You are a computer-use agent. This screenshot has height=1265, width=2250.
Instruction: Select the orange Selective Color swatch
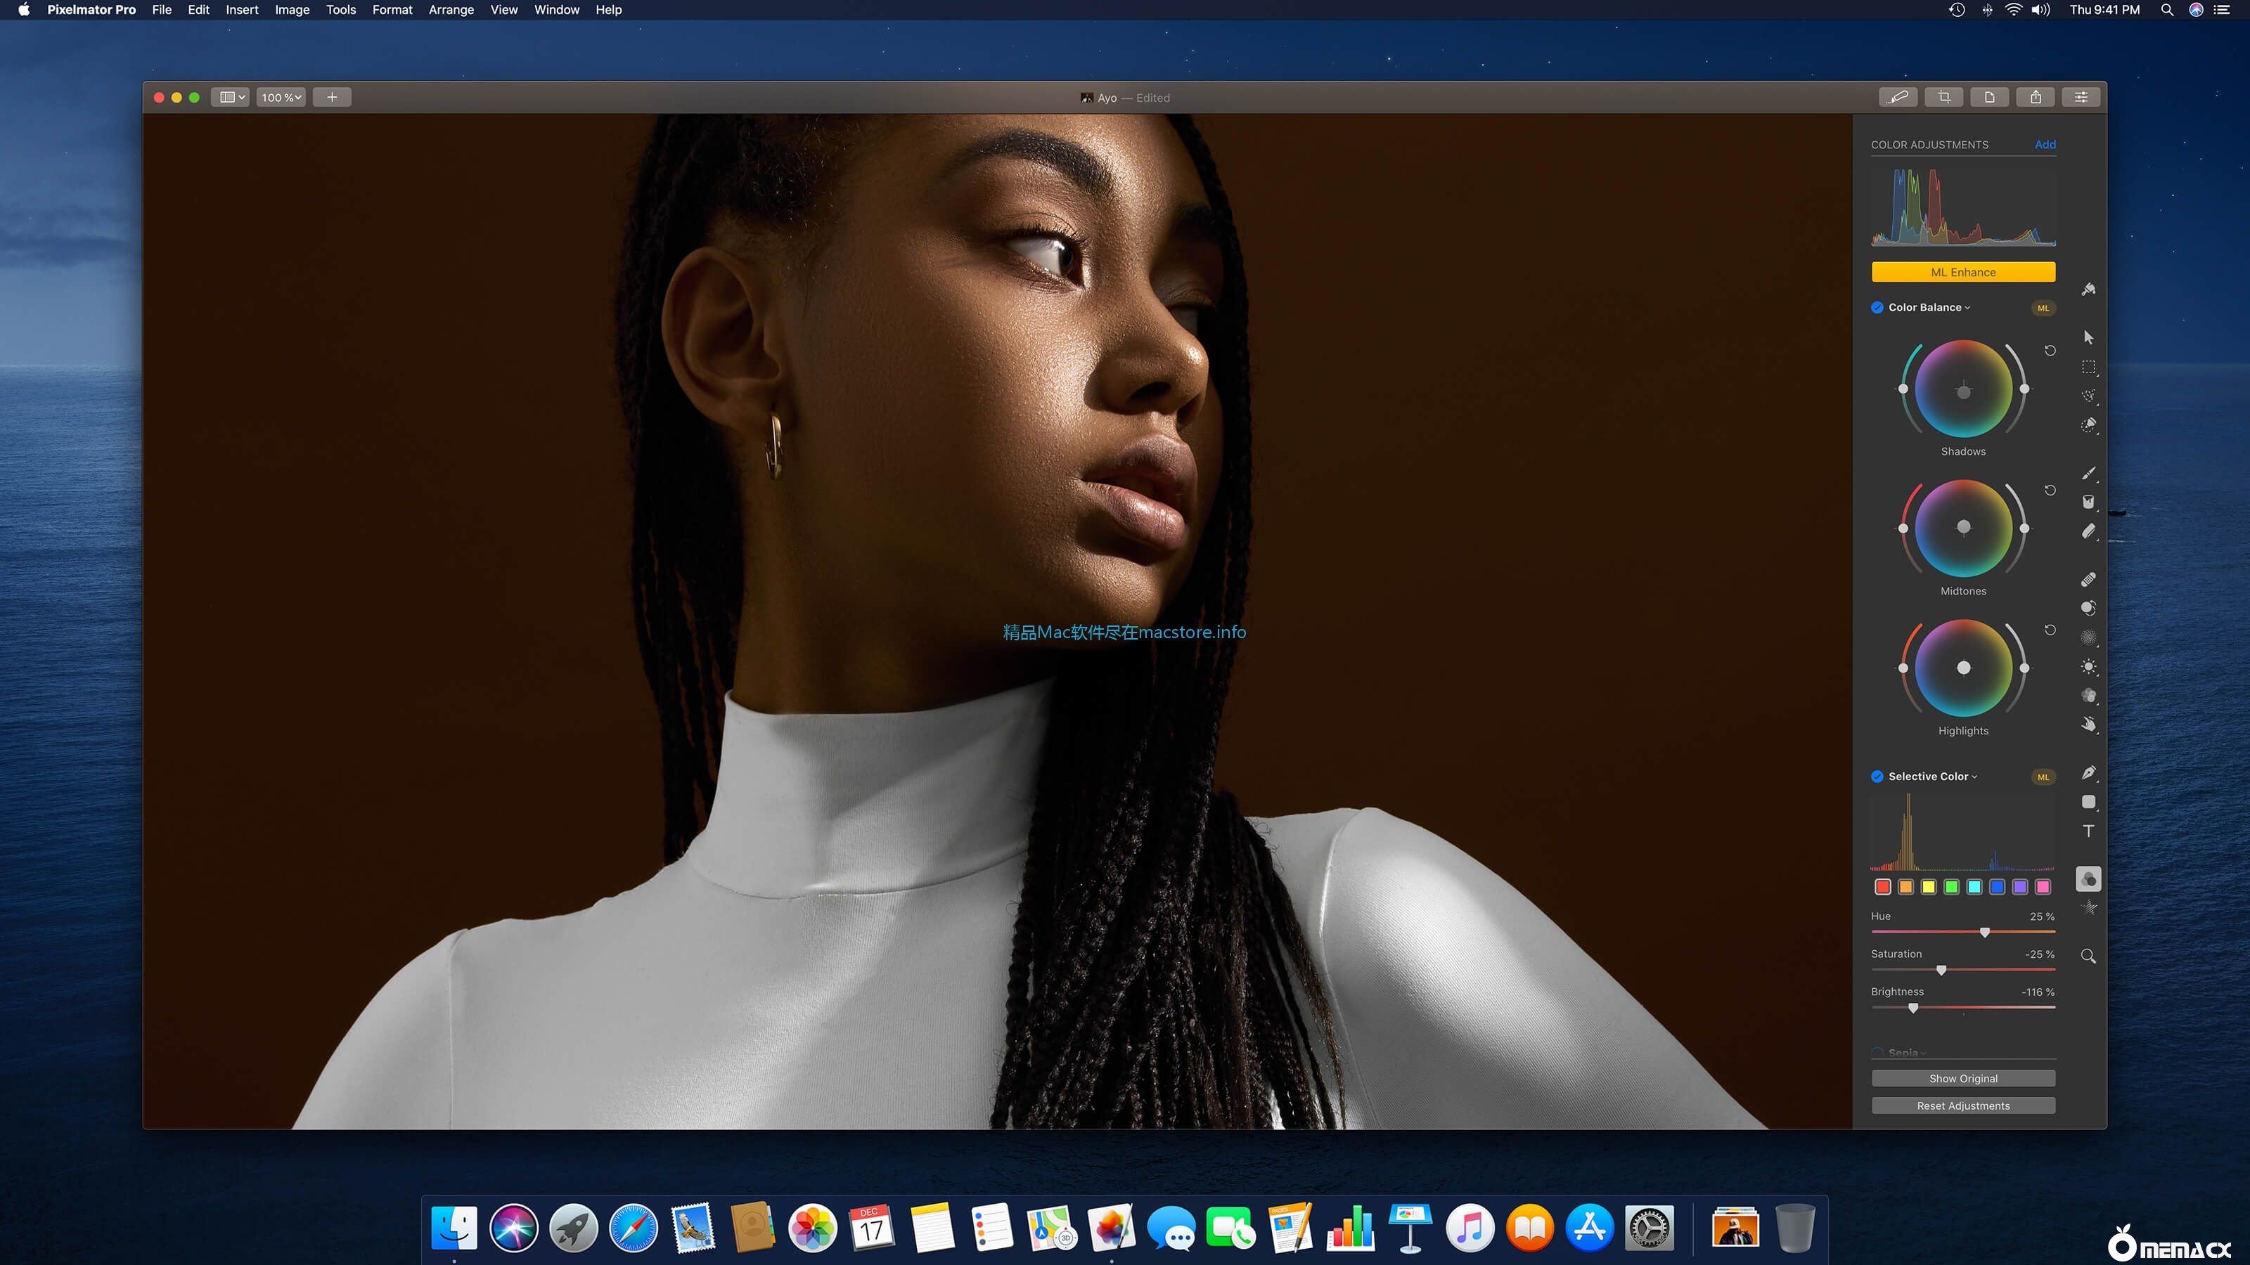(x=1906, y=887)
